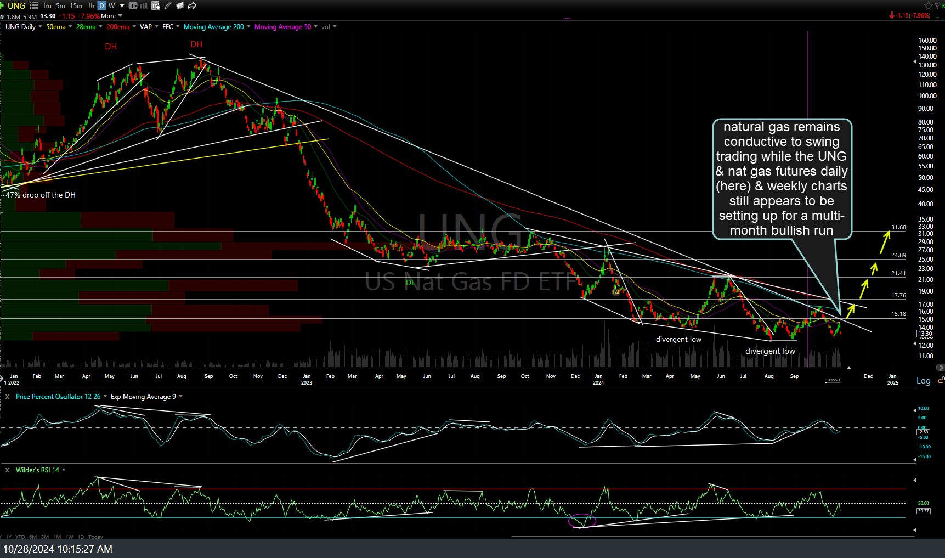945x558 pixels.
Task: Select the 1h timeframe
Action: 91,5
